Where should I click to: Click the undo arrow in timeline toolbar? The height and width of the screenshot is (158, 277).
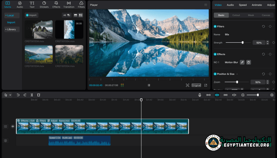[x=18, y=95]
